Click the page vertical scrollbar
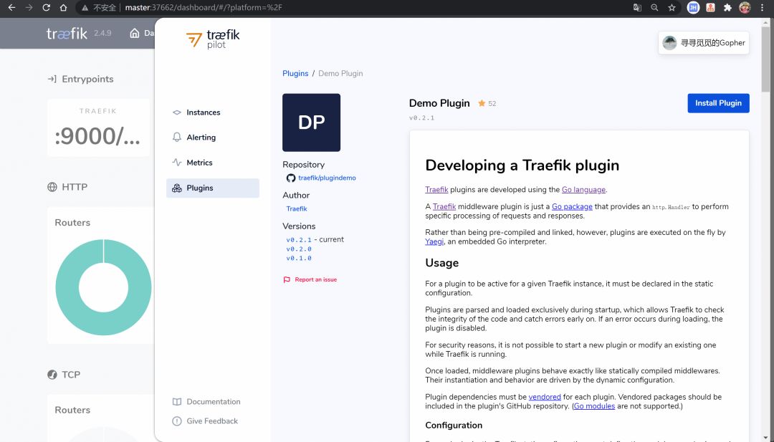 [765, 59]
